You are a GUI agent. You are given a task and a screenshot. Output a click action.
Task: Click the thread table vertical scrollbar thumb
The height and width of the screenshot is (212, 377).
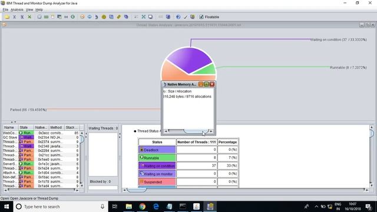(82, 139)
